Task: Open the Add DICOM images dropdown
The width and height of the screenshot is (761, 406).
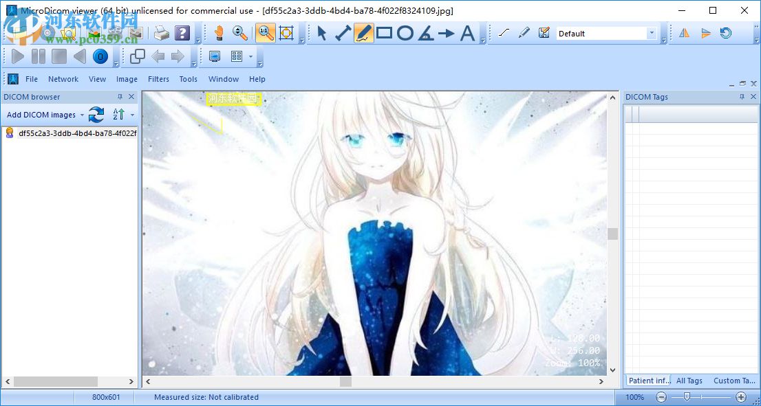Action: coord(82,115)
